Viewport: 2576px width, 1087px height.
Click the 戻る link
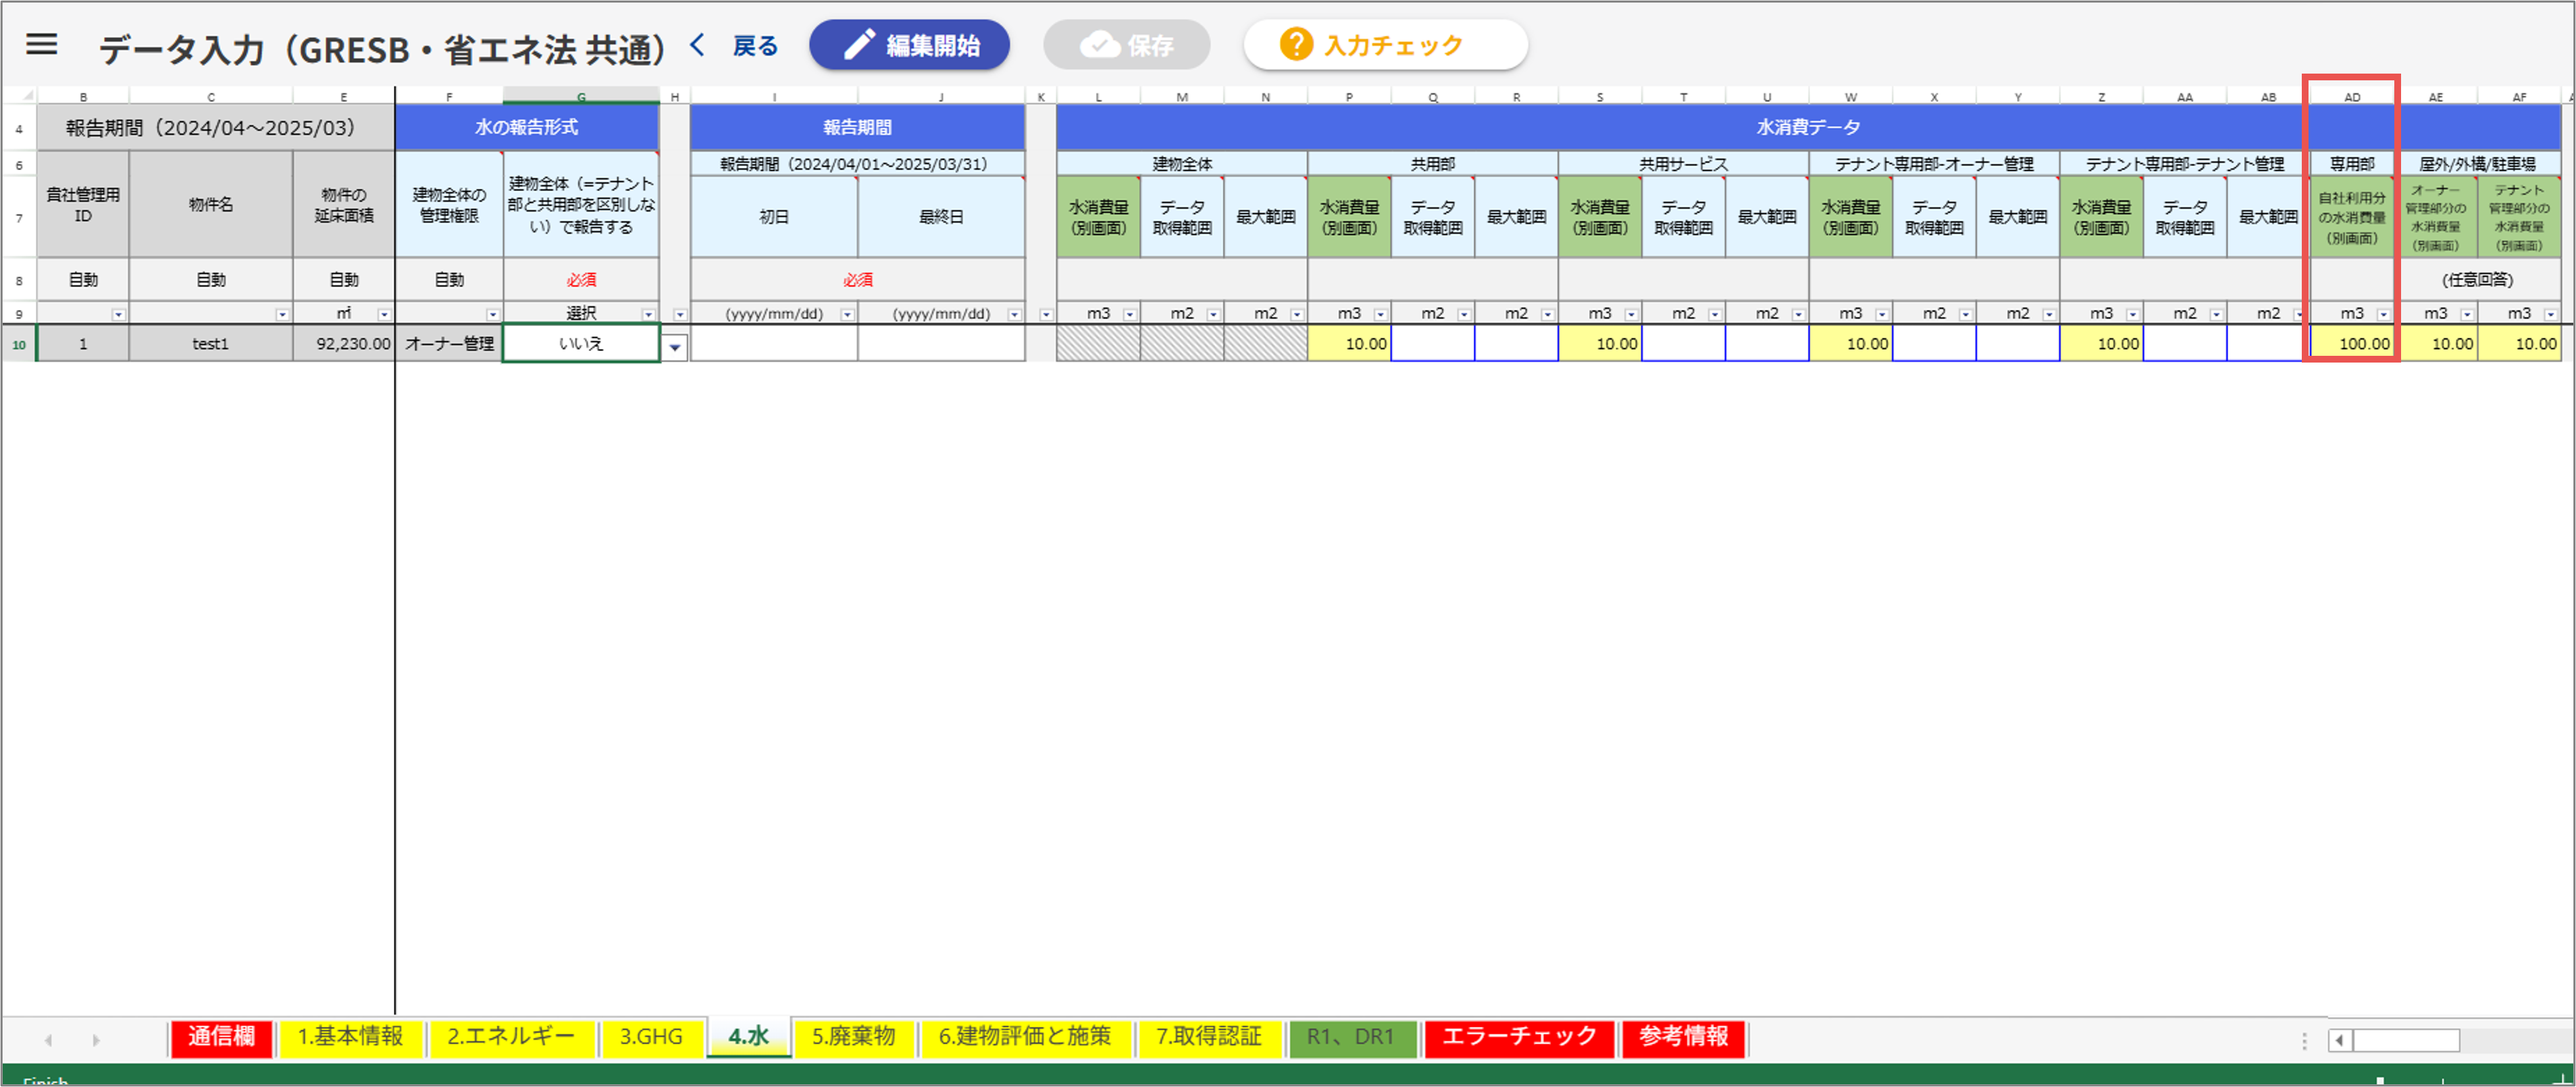[x=755, y=46]
